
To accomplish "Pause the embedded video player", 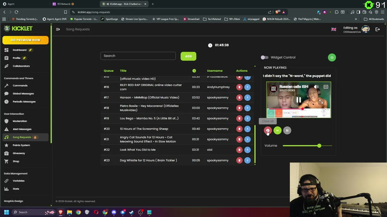I will 298,100.
